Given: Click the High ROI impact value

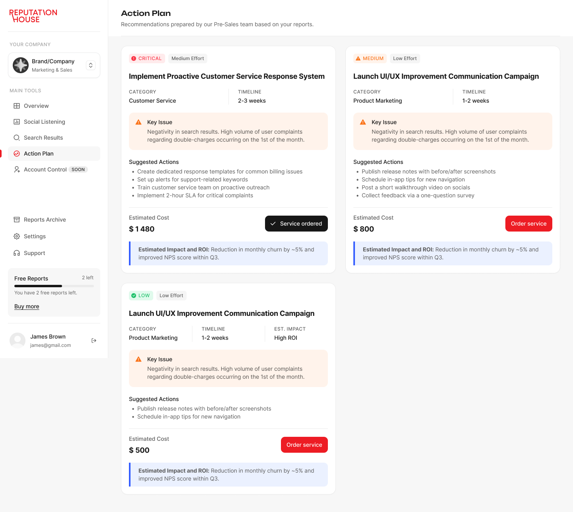Looking at the screenshot, I should pos(286,338).
